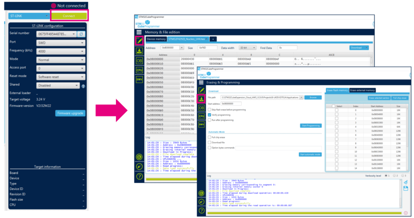Open the Port dropdown showing SWD

61,43
